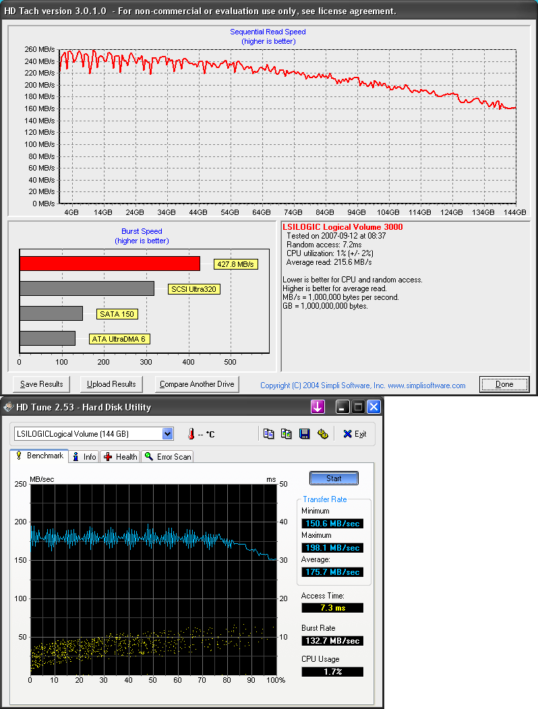Open HD Tune options wrench icon
This screenshot has width=538, height=709.
[323, 433]
